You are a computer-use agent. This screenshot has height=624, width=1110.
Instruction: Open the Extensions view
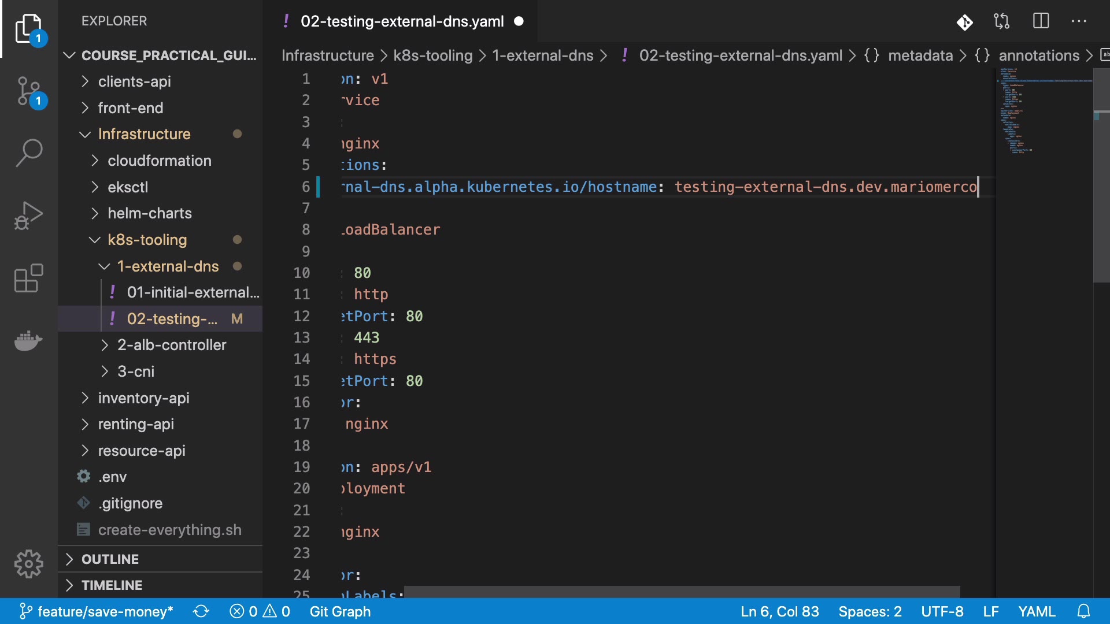pyautogui.click(x=29, y=278)
